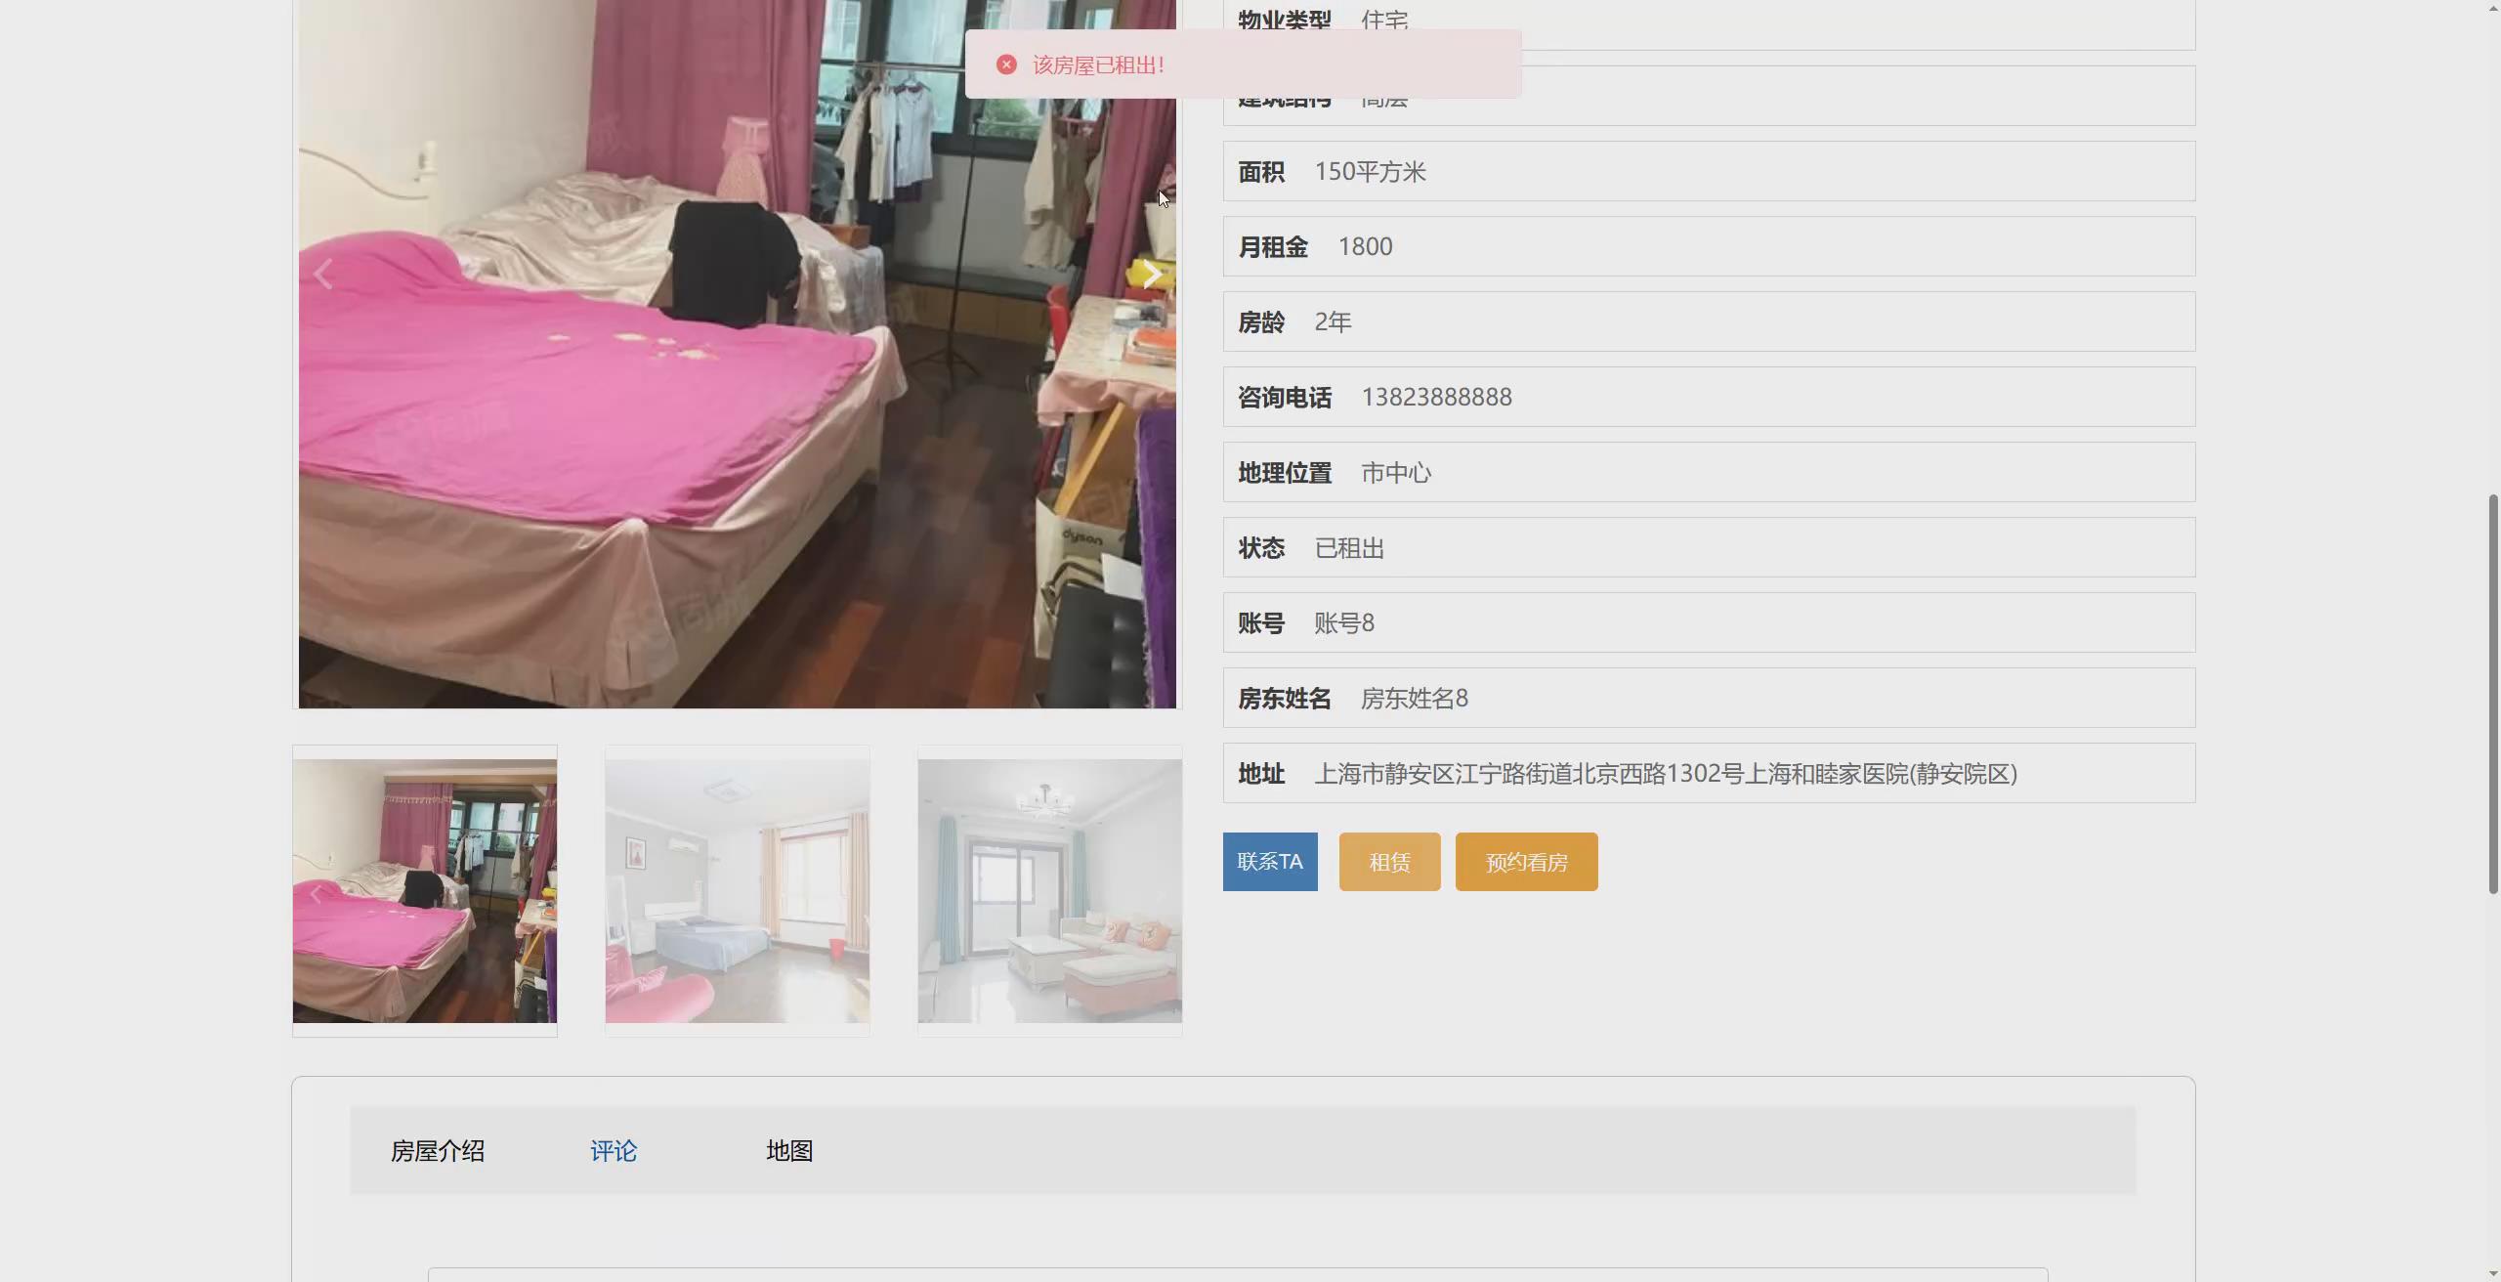
Task: Select the pink bedroom thumbnail
Action: point(425,891)
